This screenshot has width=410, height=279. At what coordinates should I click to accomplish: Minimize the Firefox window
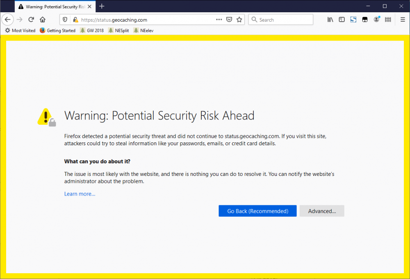pos(368,6)
